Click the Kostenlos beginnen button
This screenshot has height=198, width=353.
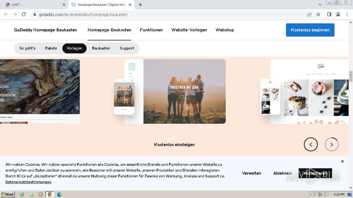pos(310,30)
